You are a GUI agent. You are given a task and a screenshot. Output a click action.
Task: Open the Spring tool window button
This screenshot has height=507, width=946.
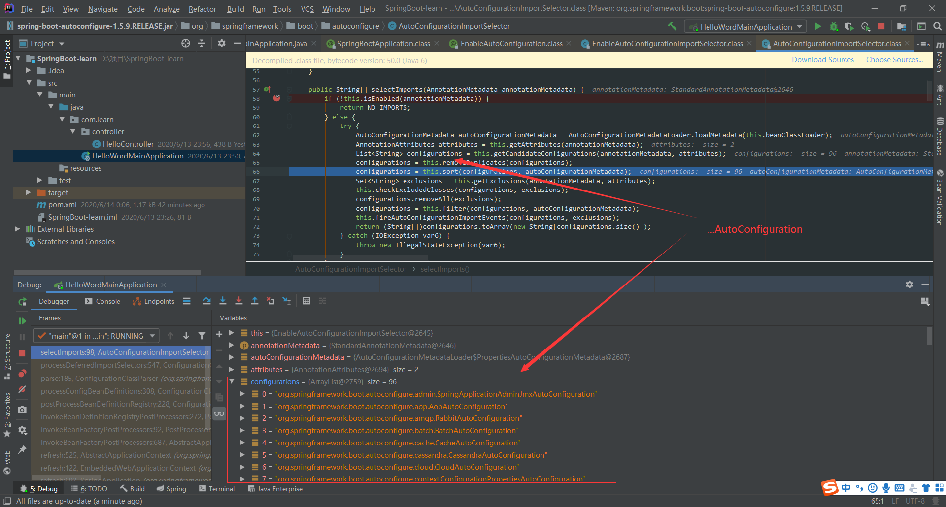pos(171,489)
